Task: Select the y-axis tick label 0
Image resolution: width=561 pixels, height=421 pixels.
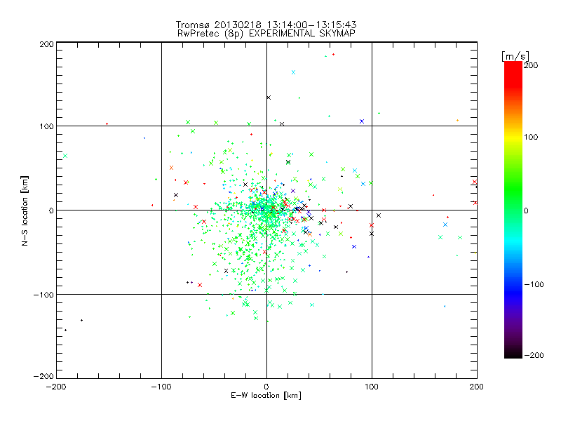Action: coord(51,210)
